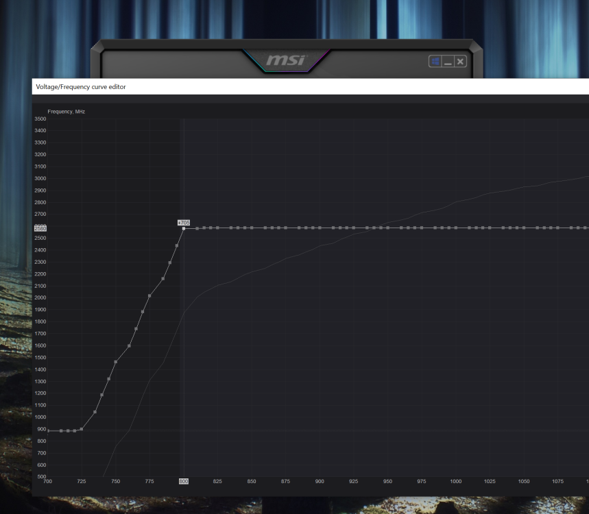
Task: Select flat-line curve point at 925 mV
Action: coord(354,228)
